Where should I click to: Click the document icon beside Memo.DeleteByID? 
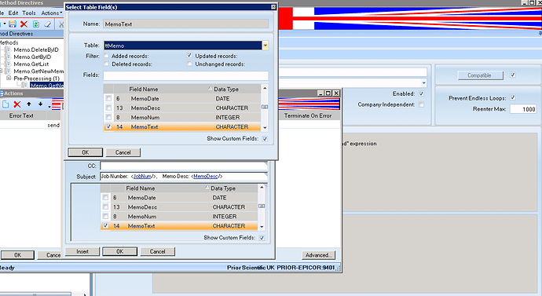coord(8,49)
